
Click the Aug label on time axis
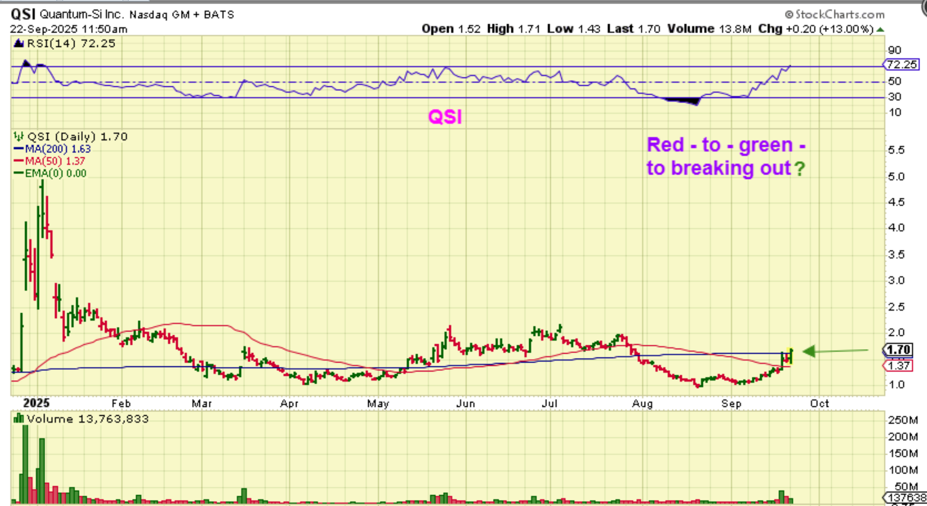coord(643,403)
